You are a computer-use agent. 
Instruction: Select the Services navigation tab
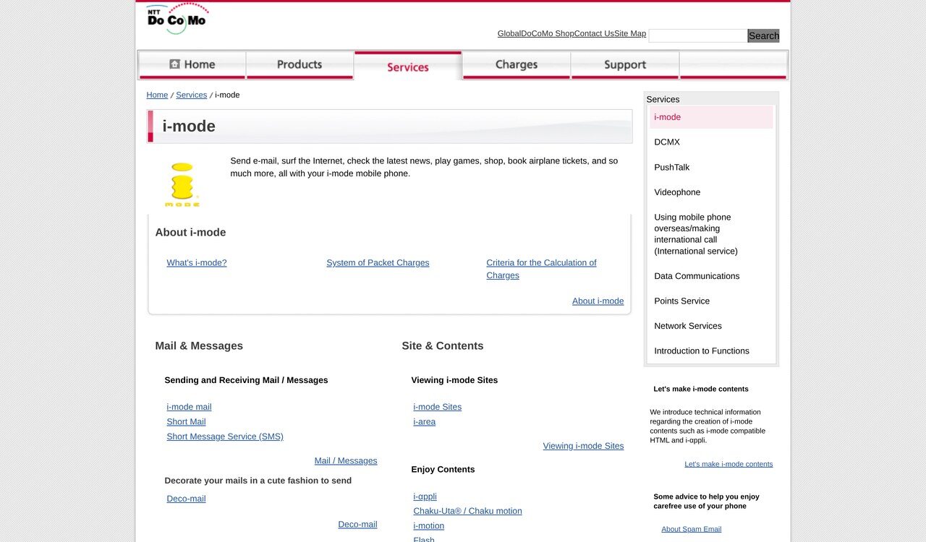(x=408, y=66)
